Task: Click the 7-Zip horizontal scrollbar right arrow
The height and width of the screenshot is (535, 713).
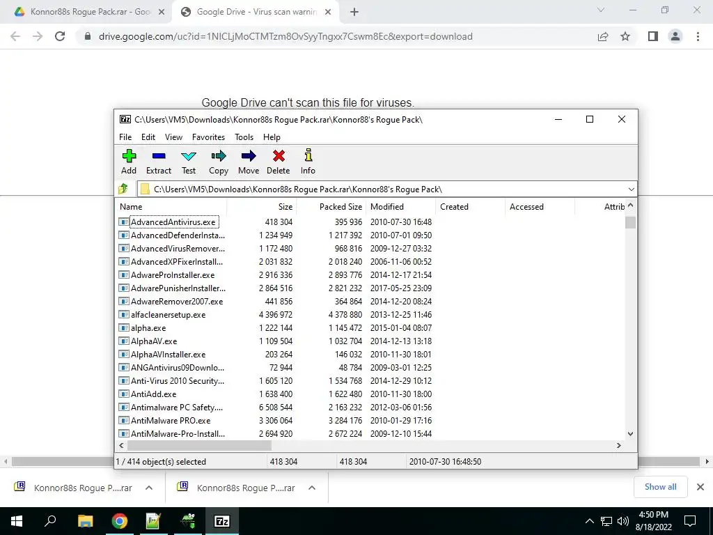Action: pos(619,445)
